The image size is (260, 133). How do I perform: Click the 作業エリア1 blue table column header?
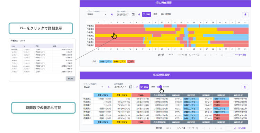coord(103,95)
